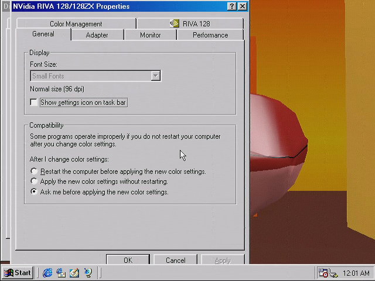The width and height of the screenshot is (375, 281).
Task: Close the Properties dialog with X
Action: (x=243, y=6)
